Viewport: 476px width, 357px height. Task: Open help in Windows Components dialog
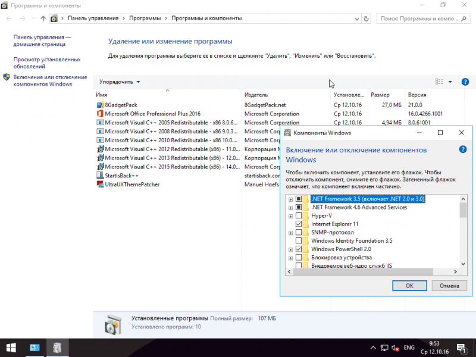point(463,149)
